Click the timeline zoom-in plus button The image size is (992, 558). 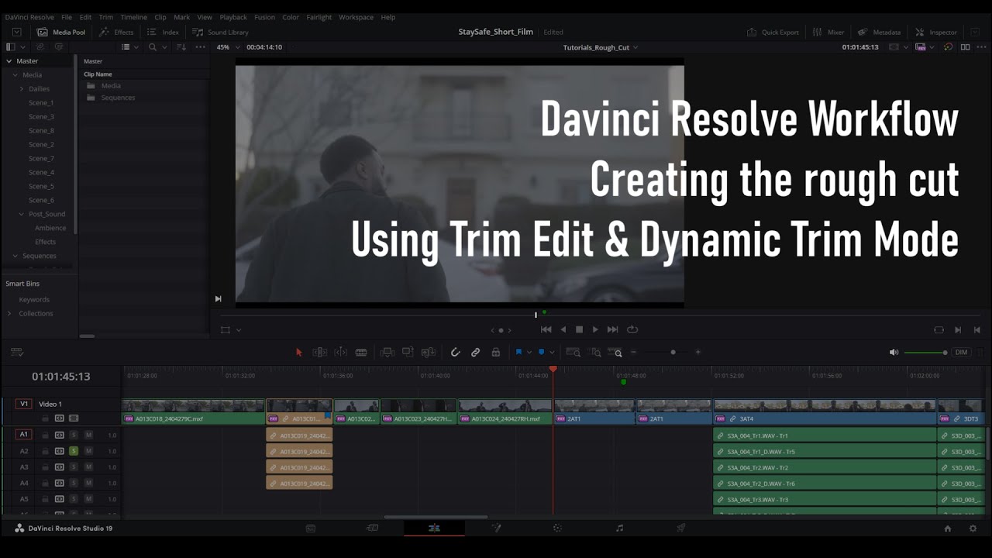point(697,352)
